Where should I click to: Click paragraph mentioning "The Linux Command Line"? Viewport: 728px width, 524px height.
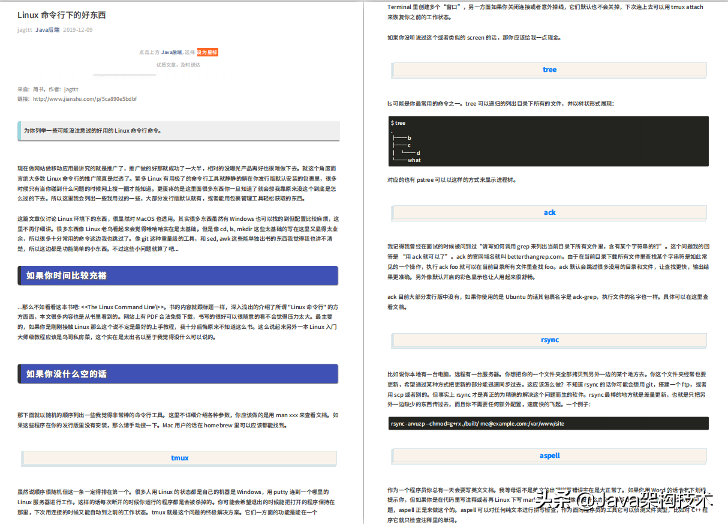[x=178, y=322]
